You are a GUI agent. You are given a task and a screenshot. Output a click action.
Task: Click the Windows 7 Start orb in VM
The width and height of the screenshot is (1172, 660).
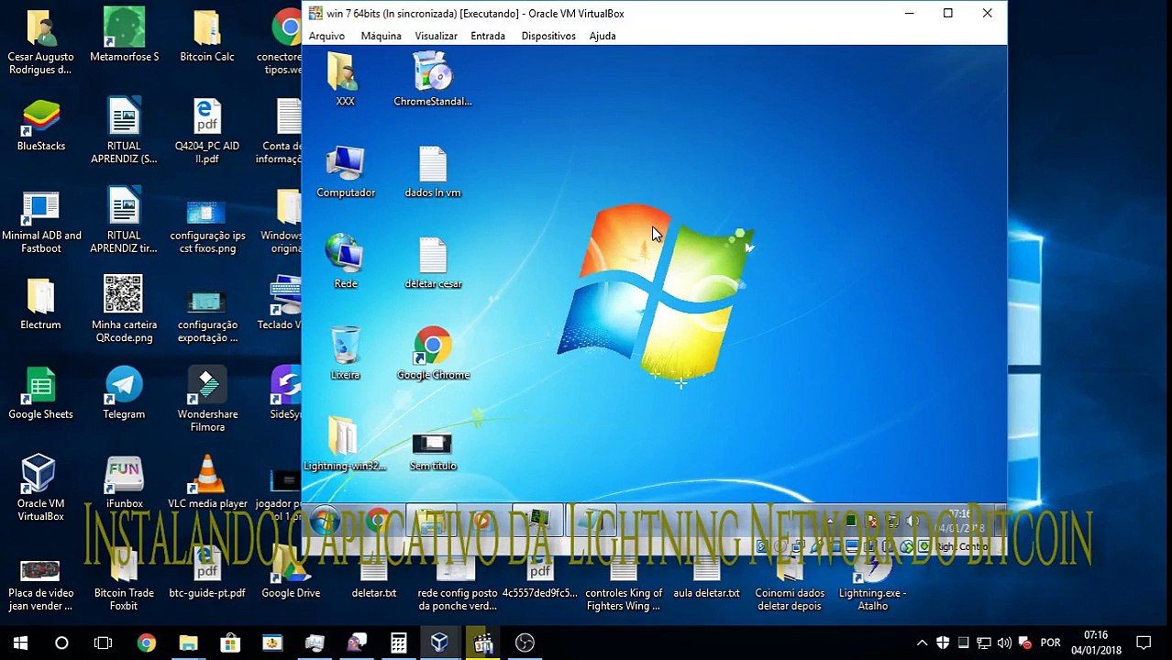click(x=325, y=522)
